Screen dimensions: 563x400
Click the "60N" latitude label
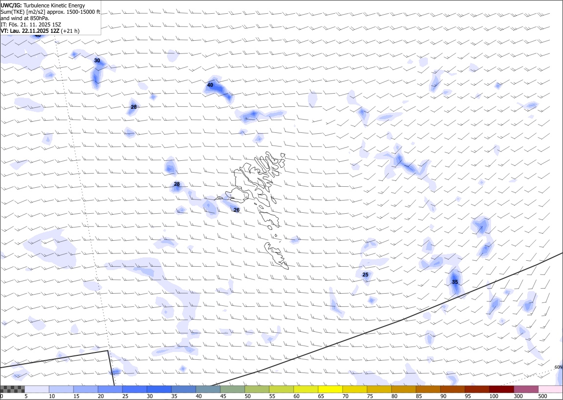(558, 367)
